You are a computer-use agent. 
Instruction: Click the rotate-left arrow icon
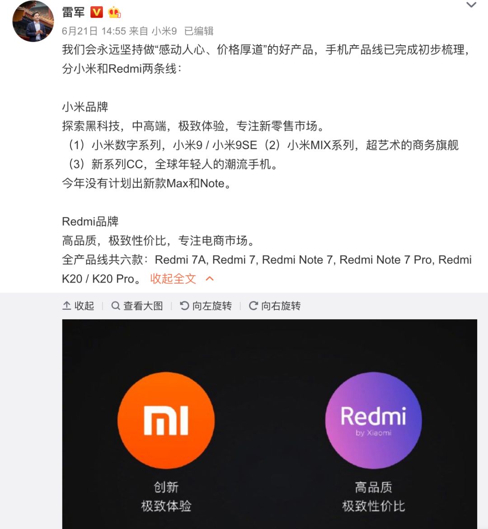tap(184, 306)
